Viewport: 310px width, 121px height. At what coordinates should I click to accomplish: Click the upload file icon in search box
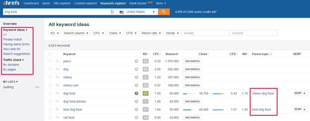tap(112, 12)
